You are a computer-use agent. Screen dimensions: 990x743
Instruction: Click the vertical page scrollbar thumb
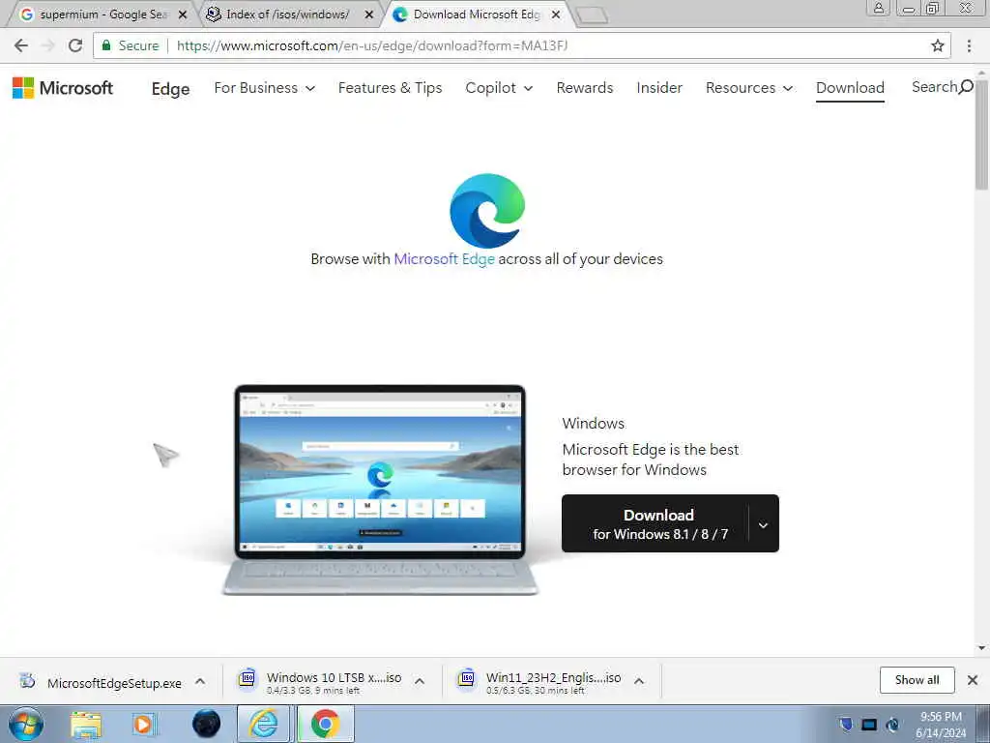point(981,134)
